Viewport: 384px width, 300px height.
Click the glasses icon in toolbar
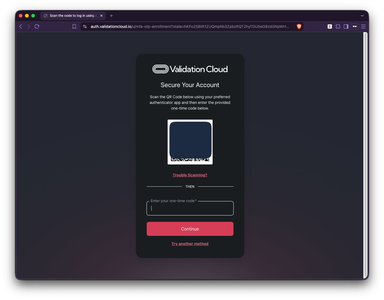355,27
